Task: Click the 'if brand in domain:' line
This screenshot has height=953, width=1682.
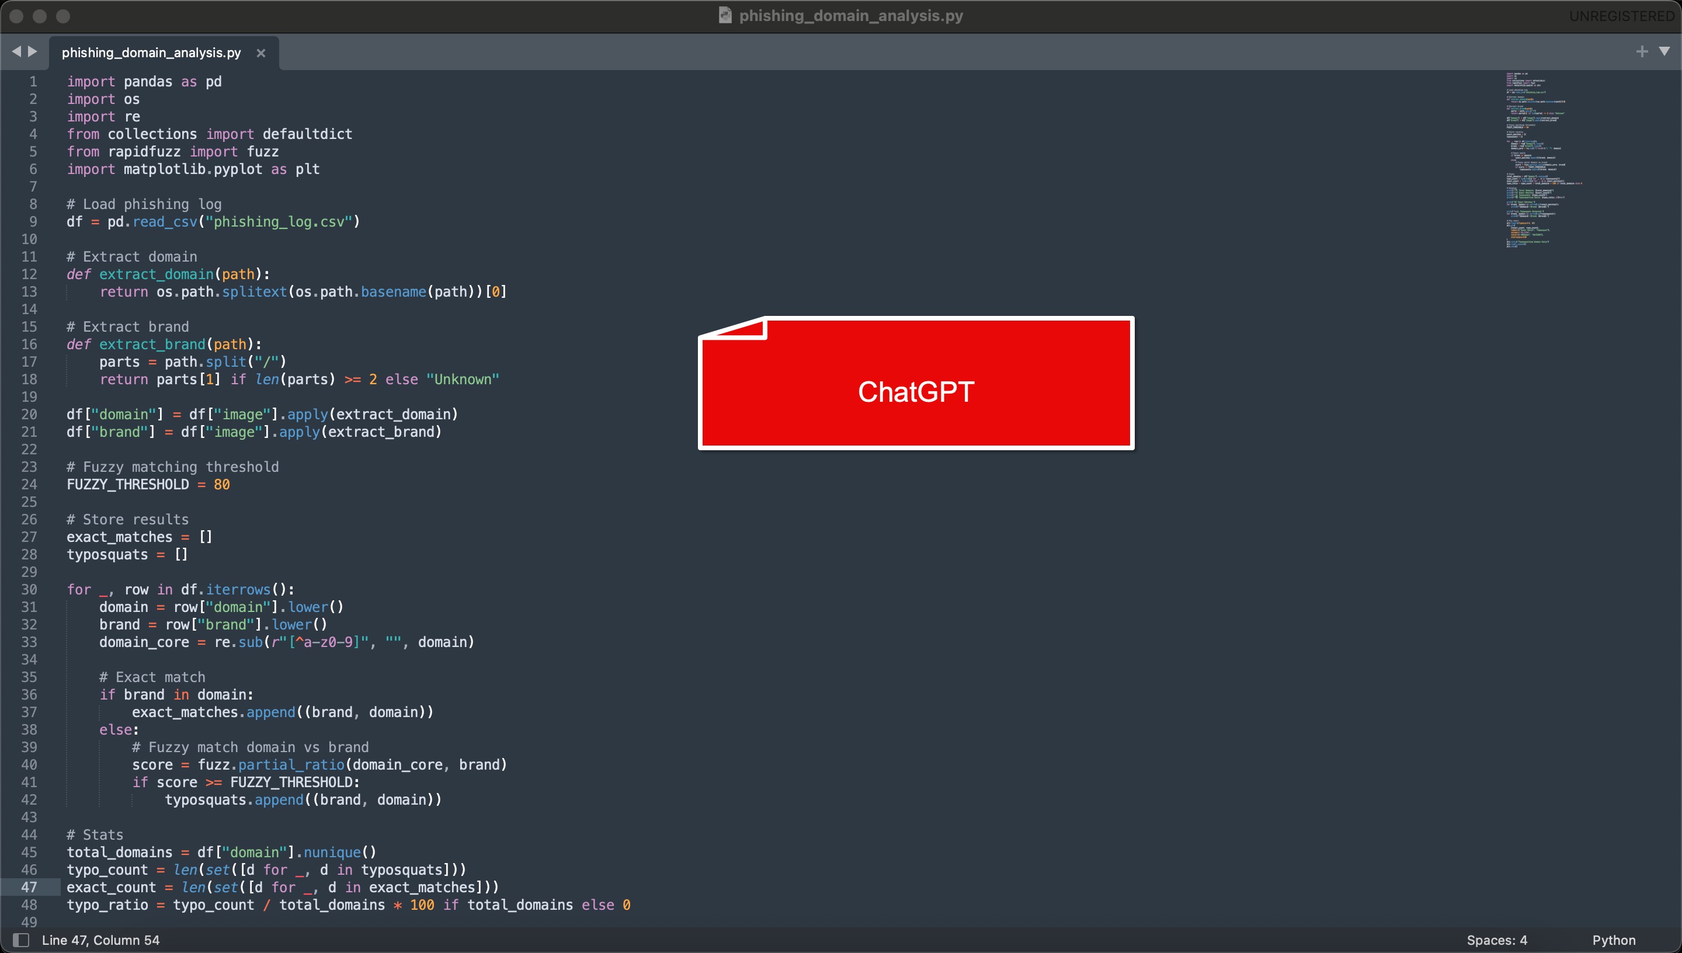Action: click(x=176, y=694)
